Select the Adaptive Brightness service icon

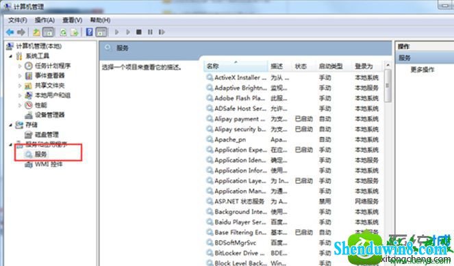coord(210,88)
